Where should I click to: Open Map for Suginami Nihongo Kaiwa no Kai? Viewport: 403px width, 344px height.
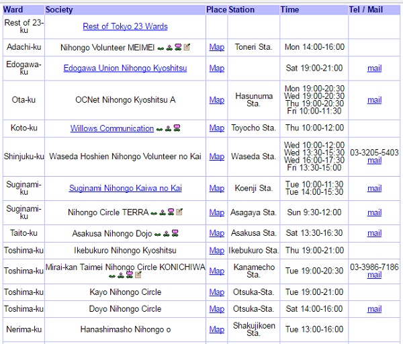click(x=217, y=188)
